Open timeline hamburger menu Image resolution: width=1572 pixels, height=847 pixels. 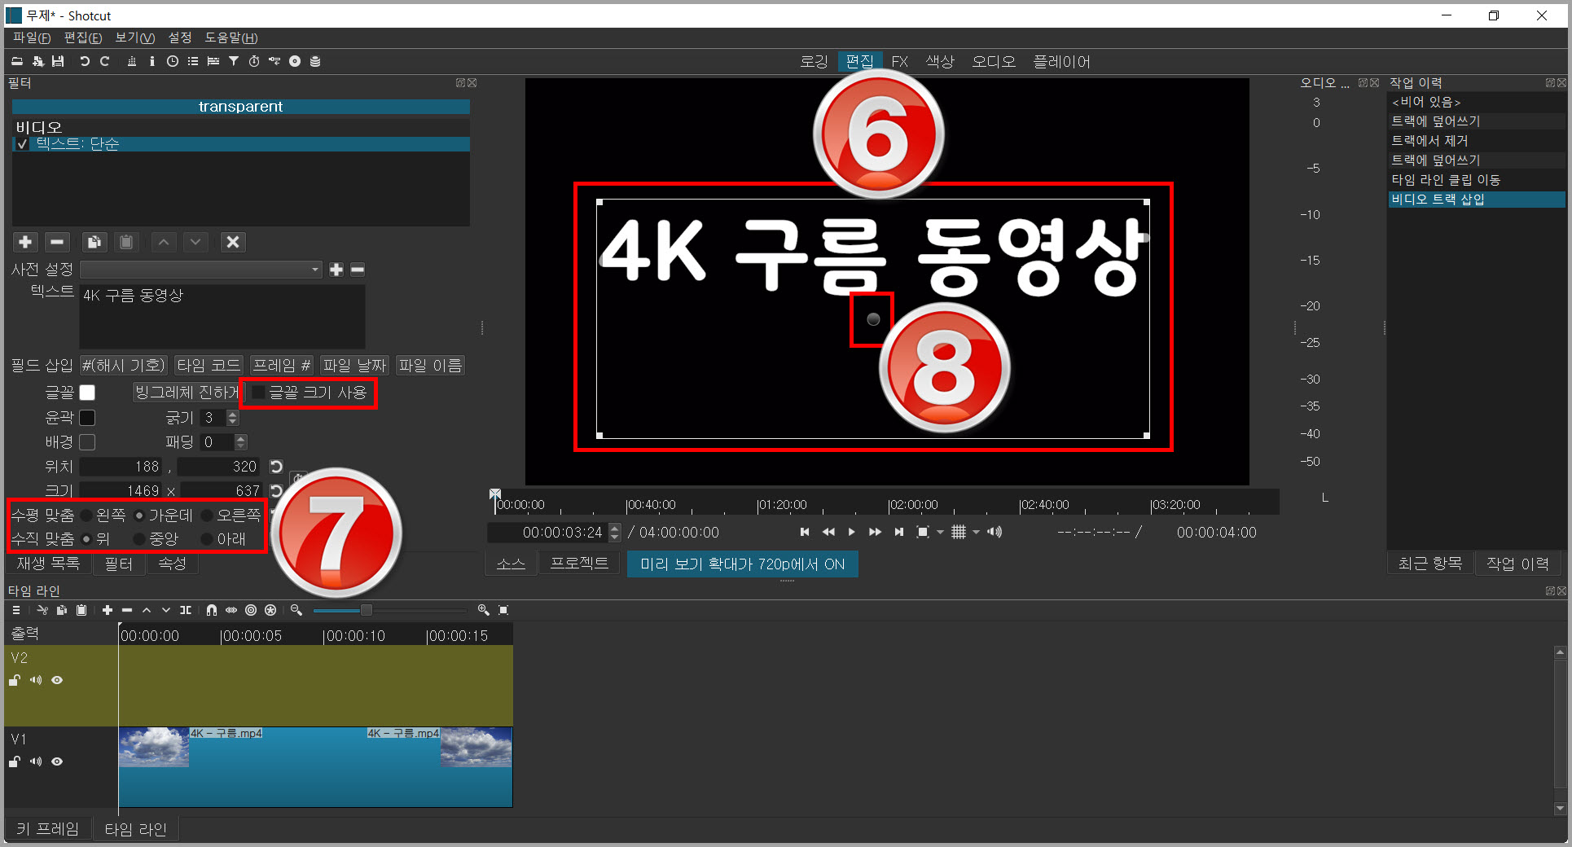tap(16, 610)
